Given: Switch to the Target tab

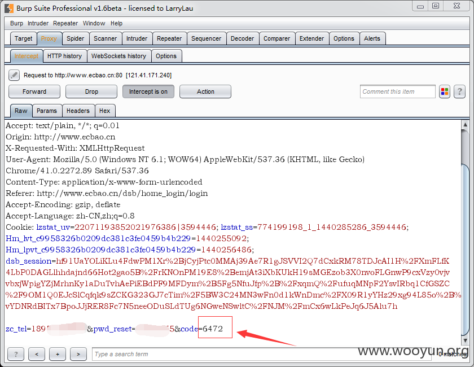Looking at the screenshot, I should (23, 38).
